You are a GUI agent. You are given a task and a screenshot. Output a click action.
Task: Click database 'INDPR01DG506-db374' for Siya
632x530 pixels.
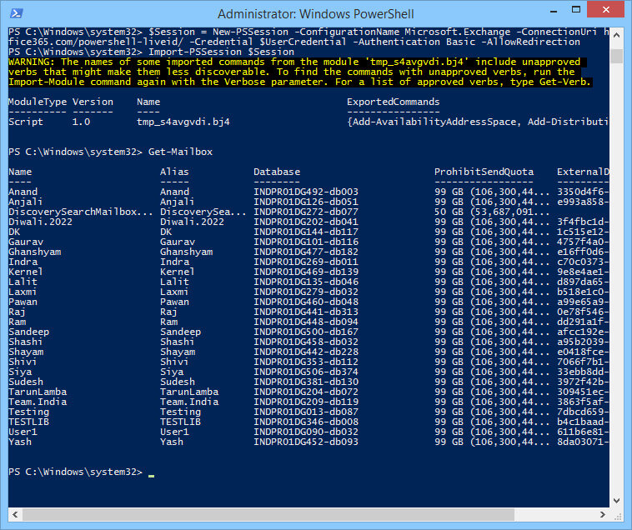tap(306, 372)
